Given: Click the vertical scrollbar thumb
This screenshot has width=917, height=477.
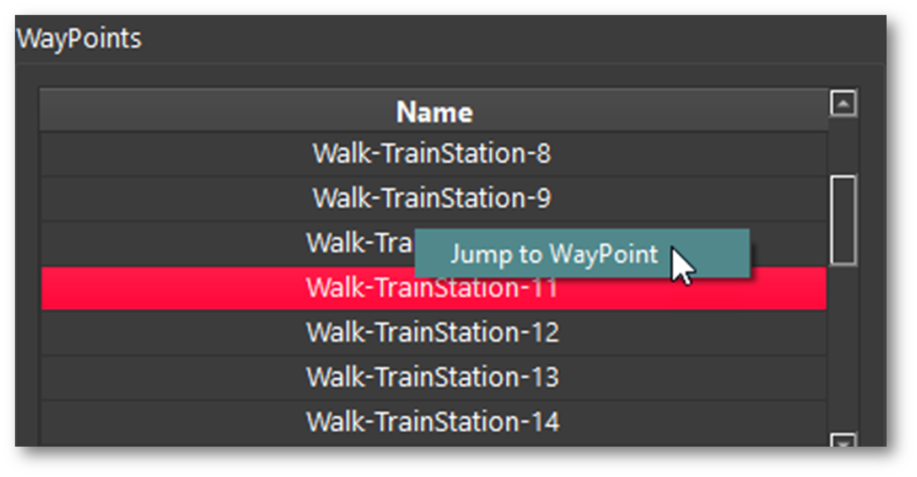Looking at the screenshot, I should [843, 221].
